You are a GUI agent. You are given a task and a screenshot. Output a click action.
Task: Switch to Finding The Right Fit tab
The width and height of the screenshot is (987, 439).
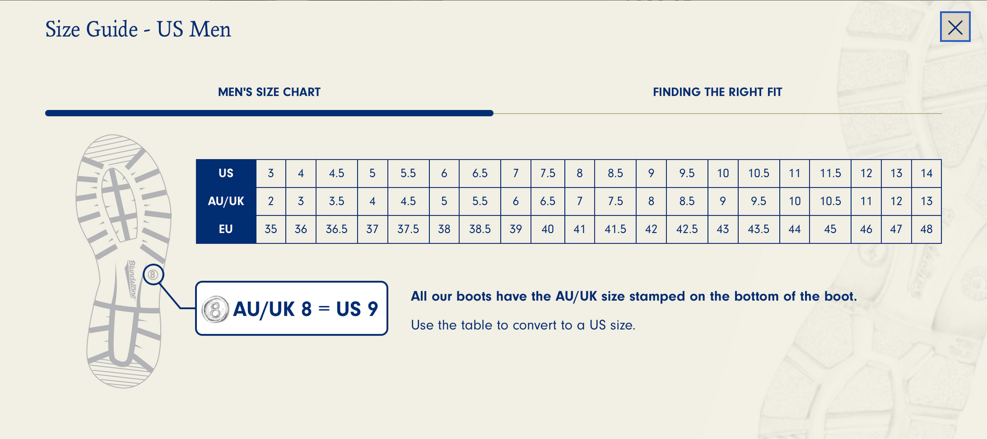point(717,92)
